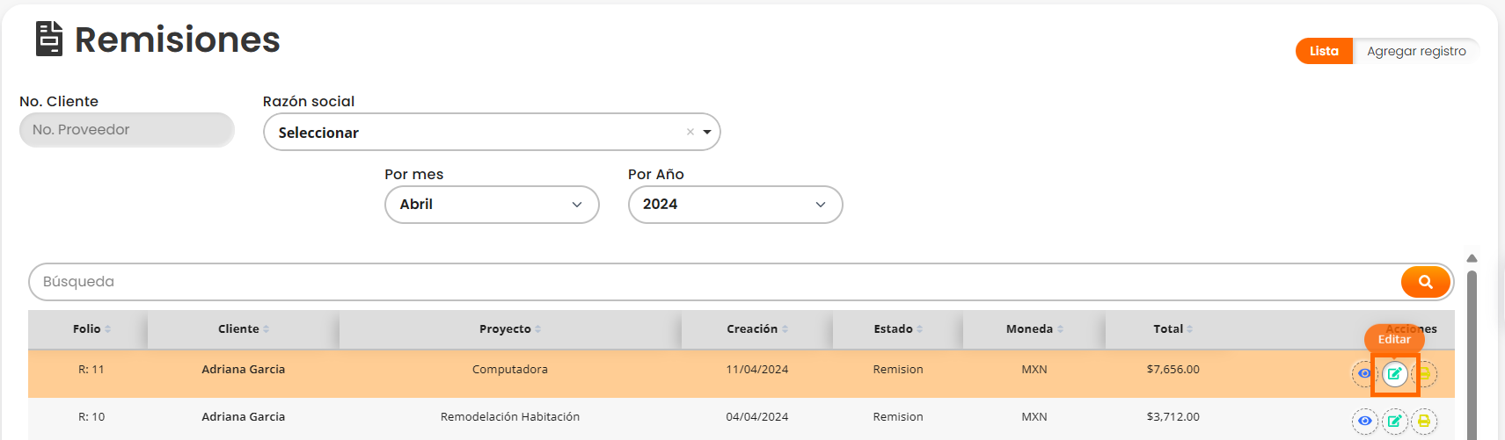1505x440 pixels.
Task: Switch to the Lista tab
Action: pos(1324,51)
